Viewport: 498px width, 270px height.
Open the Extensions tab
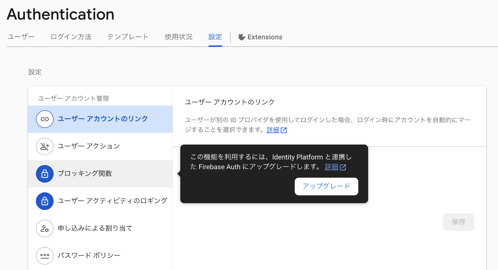click(x=260, y=37)
